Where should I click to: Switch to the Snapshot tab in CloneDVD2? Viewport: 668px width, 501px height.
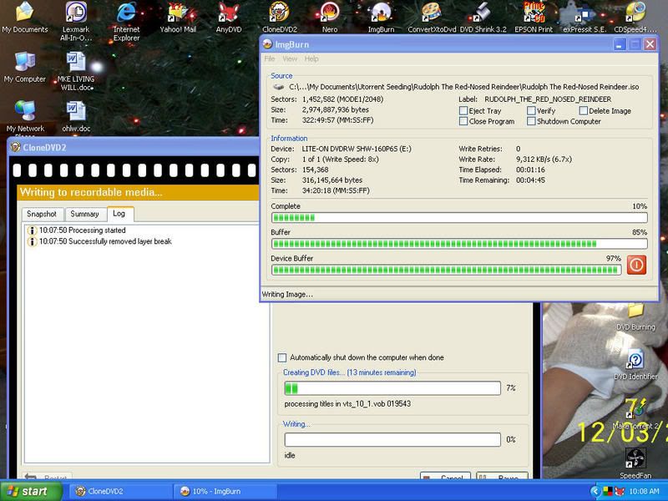click(x=42, y=214)
